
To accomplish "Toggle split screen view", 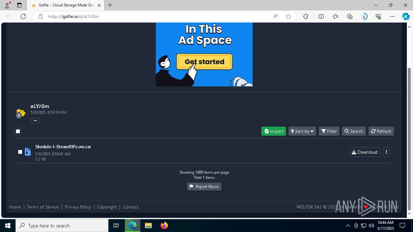I will pos(321,16).
